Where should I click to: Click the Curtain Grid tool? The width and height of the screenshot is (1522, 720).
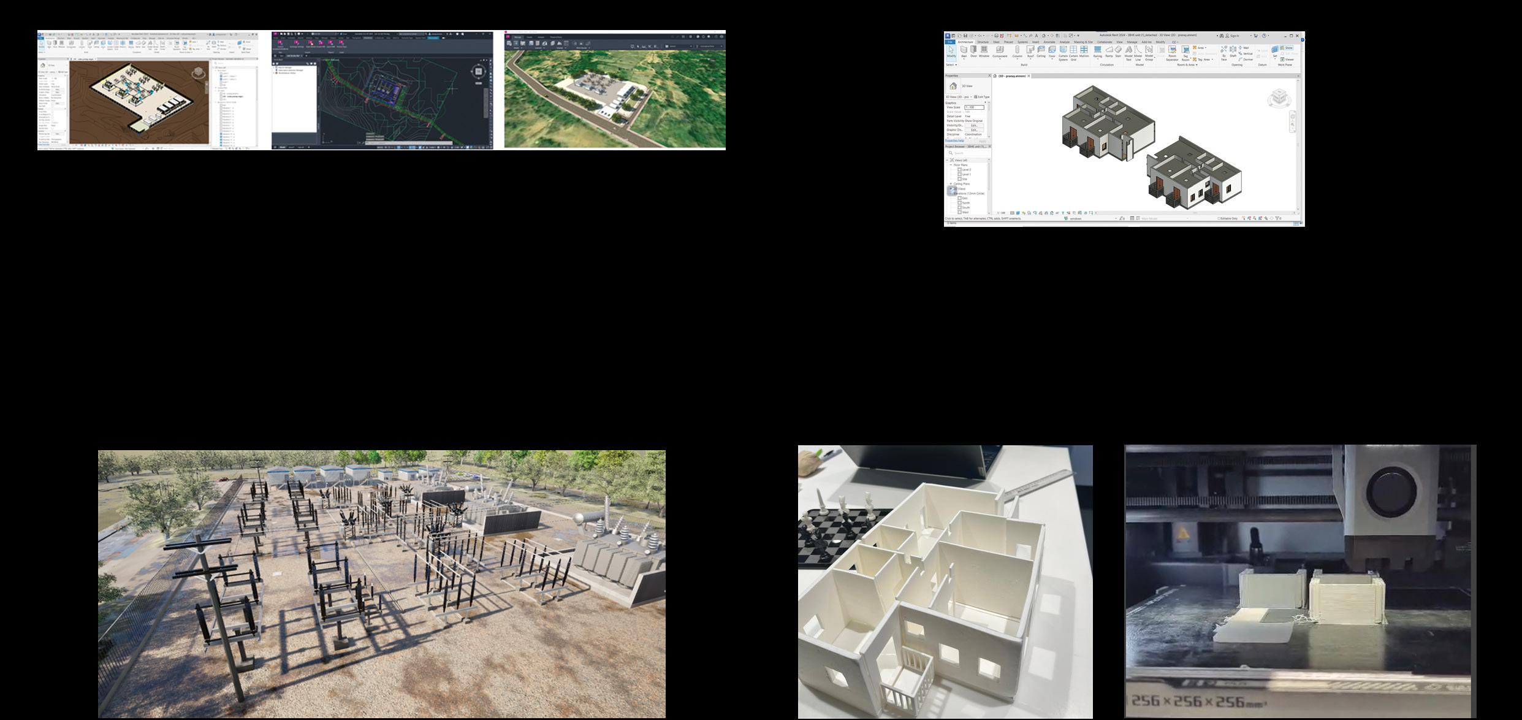(x=1073, y=50)
